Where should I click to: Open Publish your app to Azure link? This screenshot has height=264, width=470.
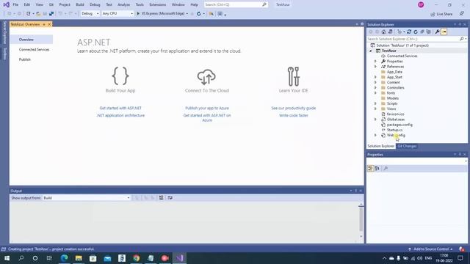point(207,108)
